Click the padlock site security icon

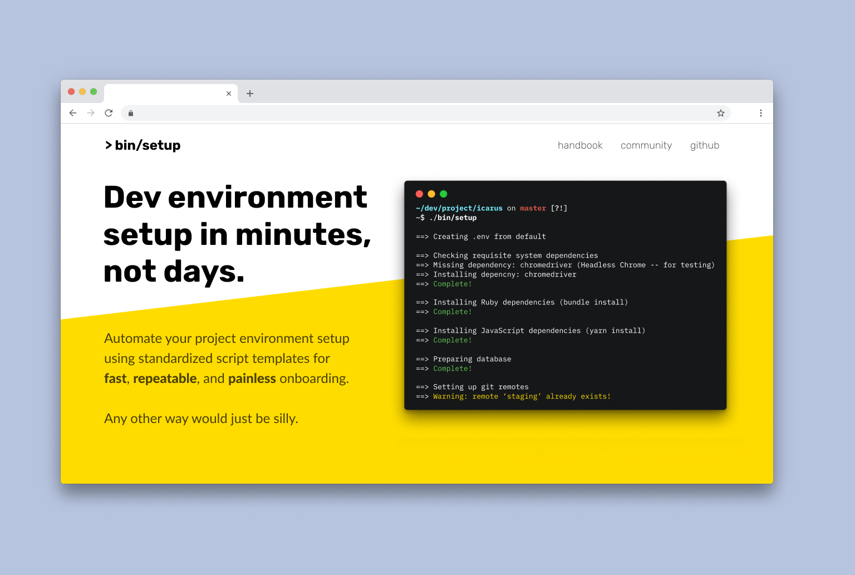(x=131, y=113)
